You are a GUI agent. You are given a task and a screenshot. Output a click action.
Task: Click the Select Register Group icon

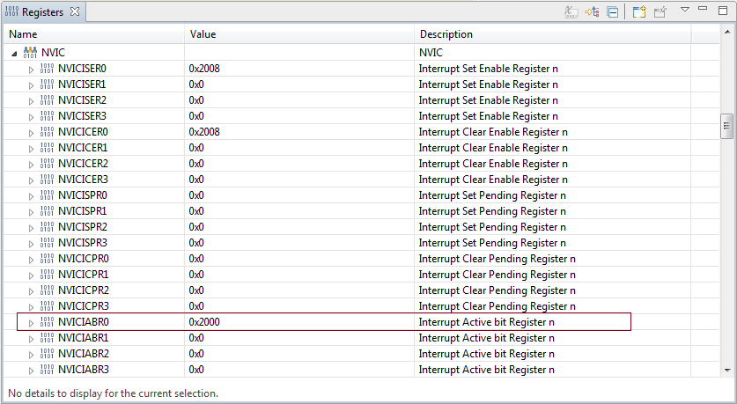point(591,12)
